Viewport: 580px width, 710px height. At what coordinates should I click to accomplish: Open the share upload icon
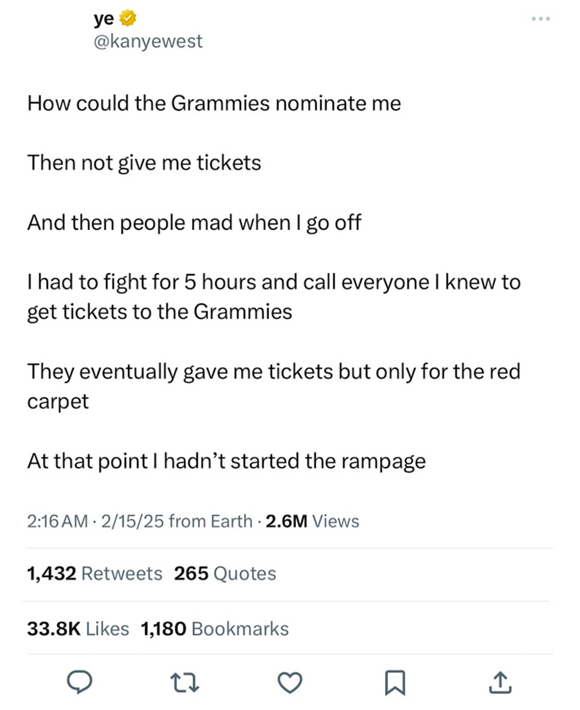tap(500, 683)
